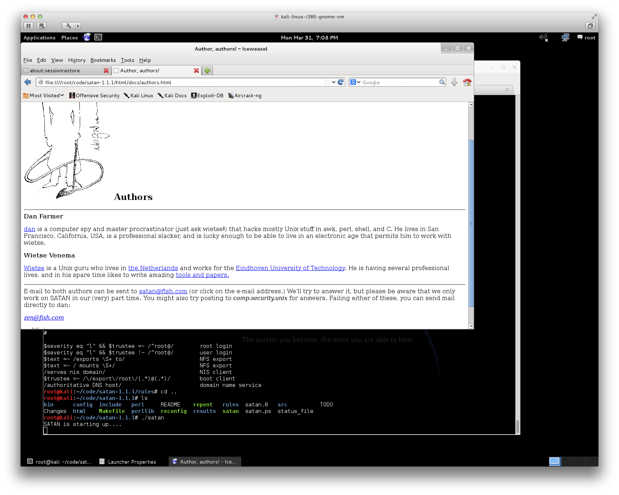This screenshot has height=495, width=619.
Task: Open the Kali Docs bookmark
Action: pos(172,95)
